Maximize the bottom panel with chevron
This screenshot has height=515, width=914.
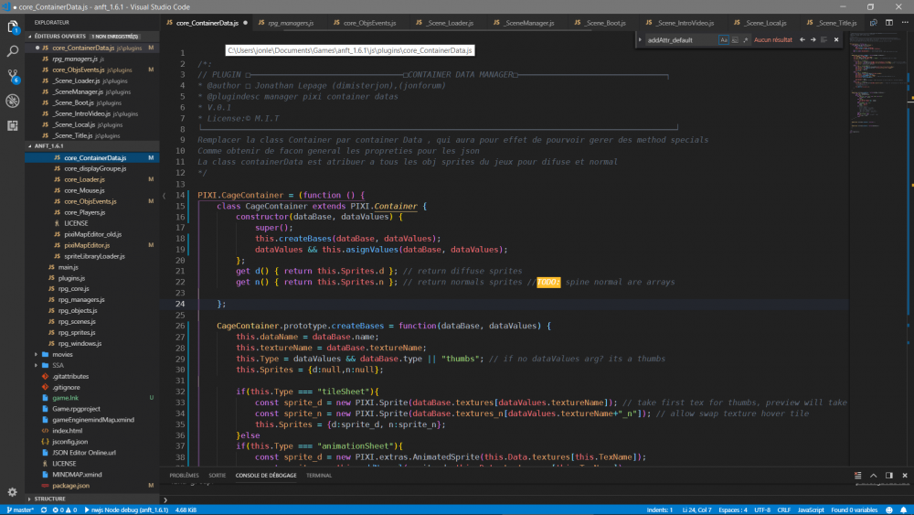(873, 476)
